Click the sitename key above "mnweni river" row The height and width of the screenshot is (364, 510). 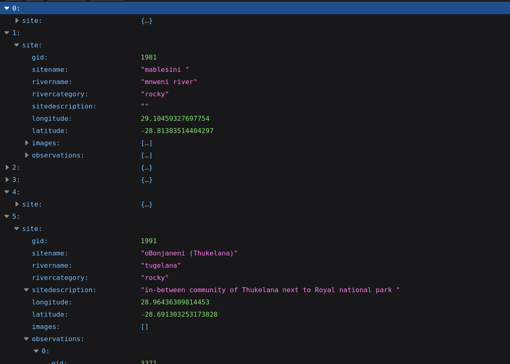point(50,70)
